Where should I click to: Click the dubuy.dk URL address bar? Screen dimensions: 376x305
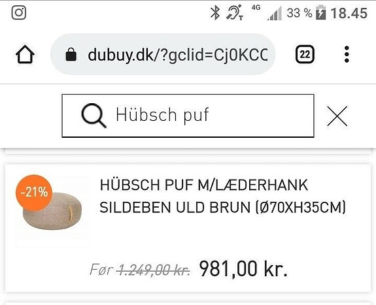click(x=163, y=54)
